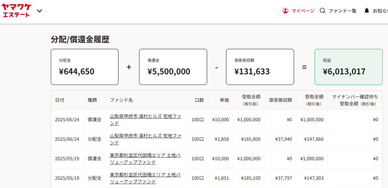Select the 償還金 summary card
Image resolution: width=388 pixels, height=188 pixels.
pos(173,67)
